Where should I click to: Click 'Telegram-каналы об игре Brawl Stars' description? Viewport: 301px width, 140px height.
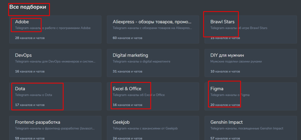tap(239, 28)
